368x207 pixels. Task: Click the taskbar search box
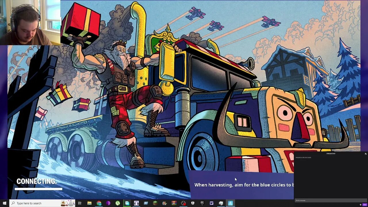coord(42,203)
